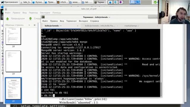Click the 'MongoDB shell version v3.6.3' line

coord(62,45)
